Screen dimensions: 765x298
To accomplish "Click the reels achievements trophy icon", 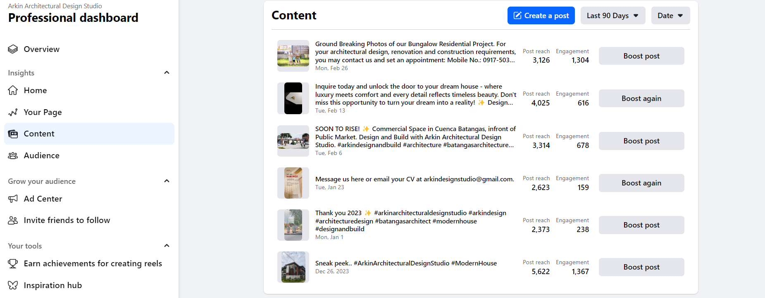I will tap(13, 263).
